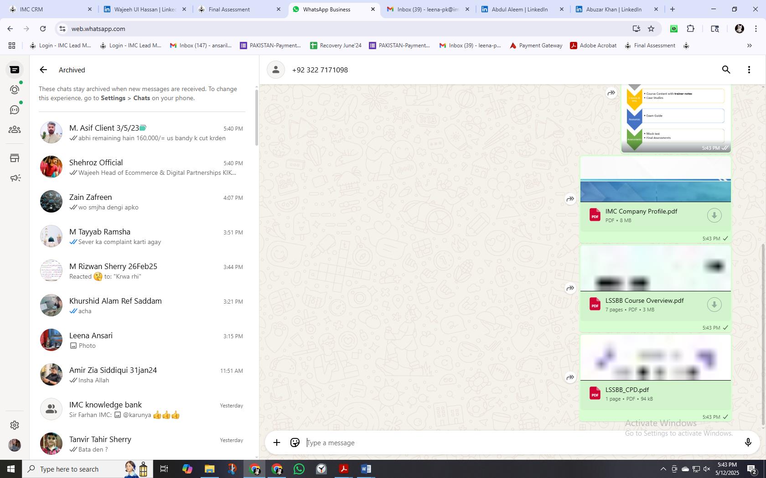This screenshot has height=478, width=766.
Task: Download IMC Company Profile.pdf
Action: [x=714, y=215]
